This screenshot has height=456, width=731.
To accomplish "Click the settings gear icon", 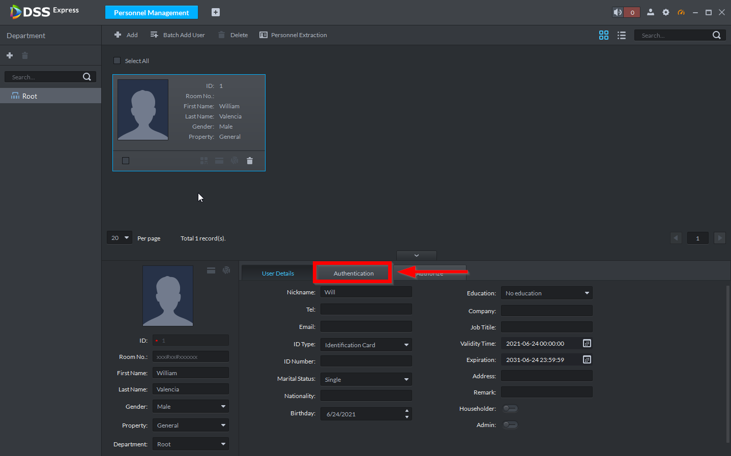I will (666, 12).
